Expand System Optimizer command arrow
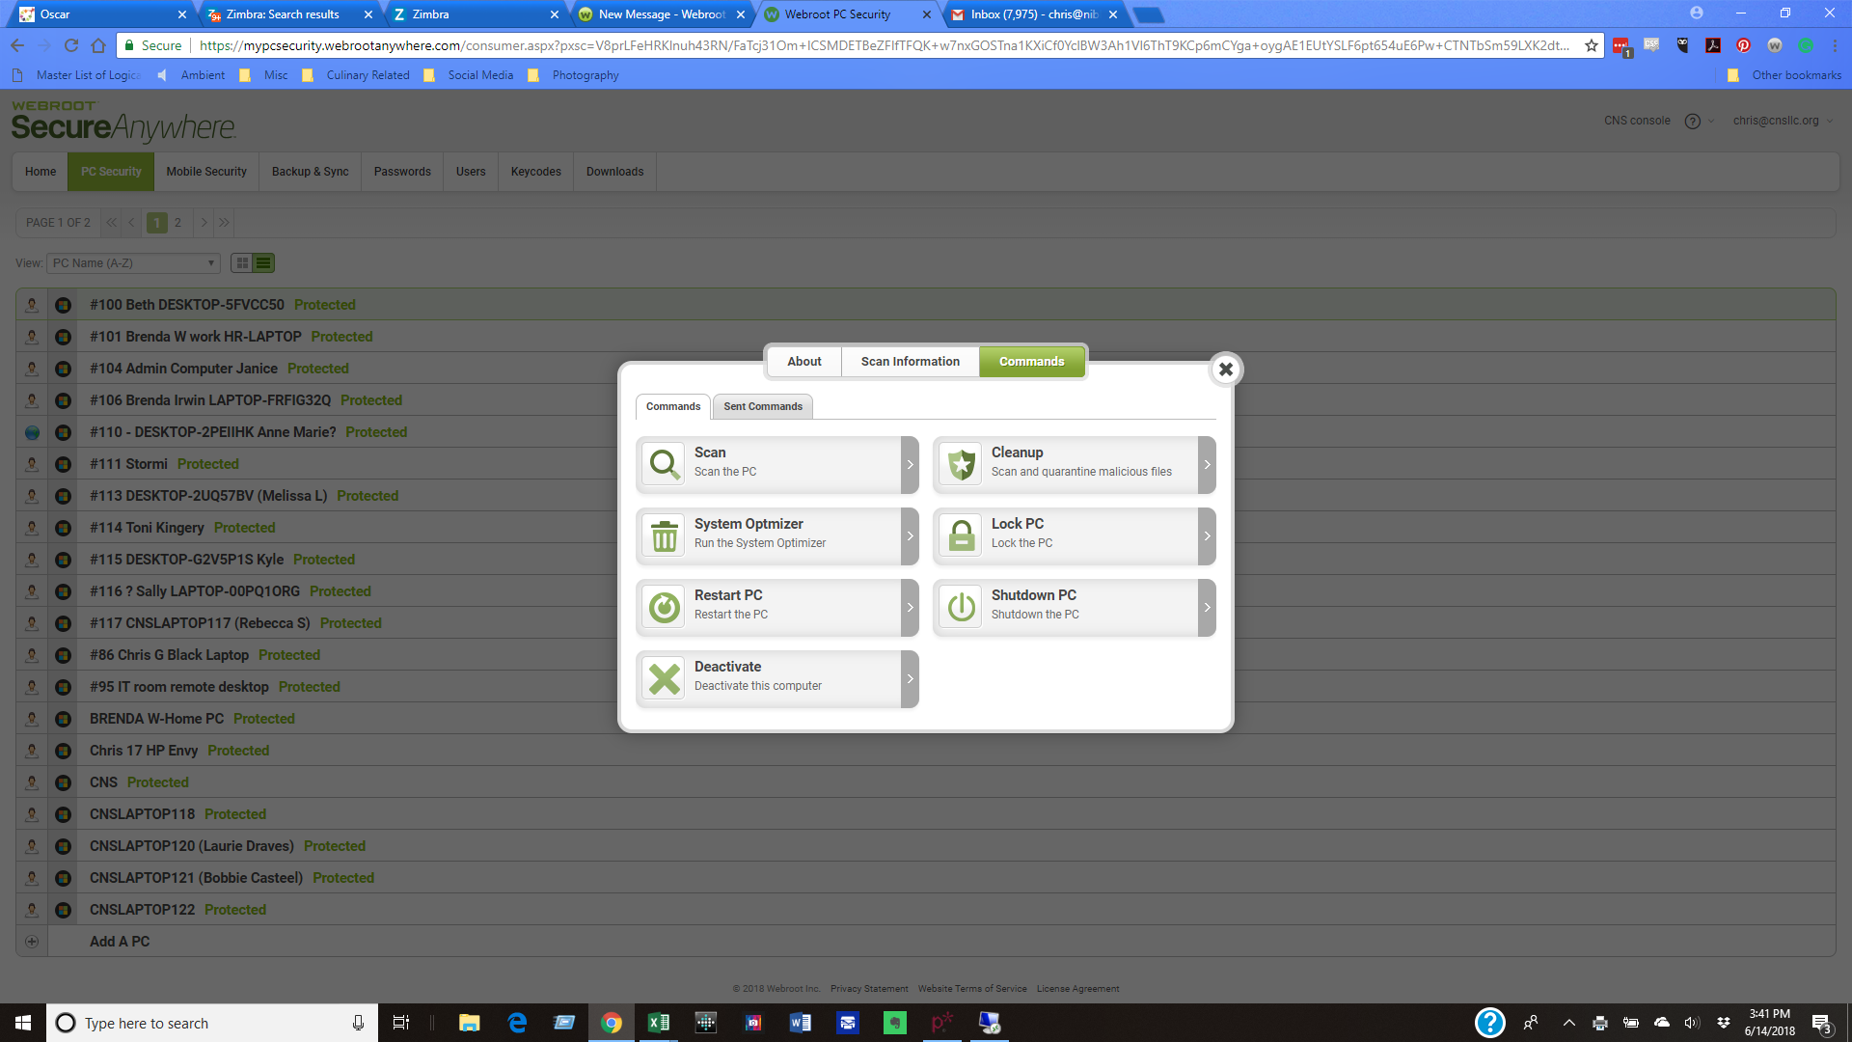Viewport: 1852px width, 1042px height. pyautogui.click(x=910, y=536)
